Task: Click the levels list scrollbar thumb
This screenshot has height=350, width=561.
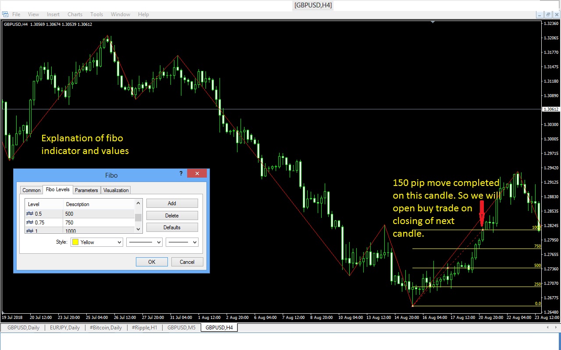Action: point(138,218)
